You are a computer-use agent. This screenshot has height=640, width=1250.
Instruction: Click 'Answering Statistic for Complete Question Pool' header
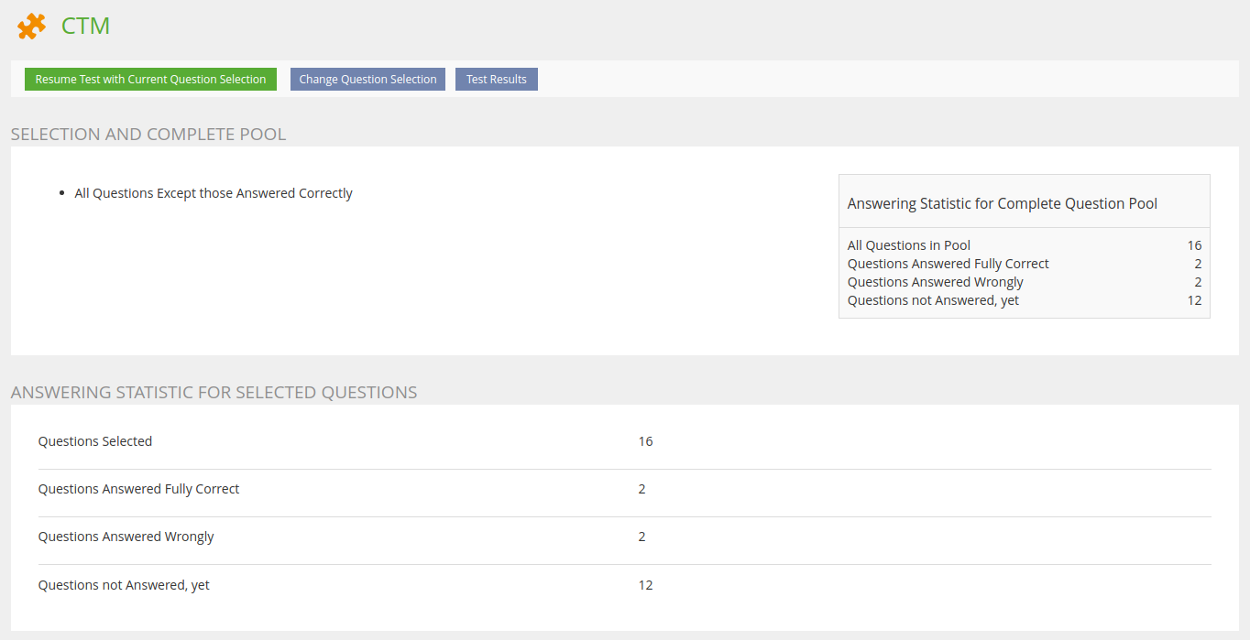pos(1002,203)
